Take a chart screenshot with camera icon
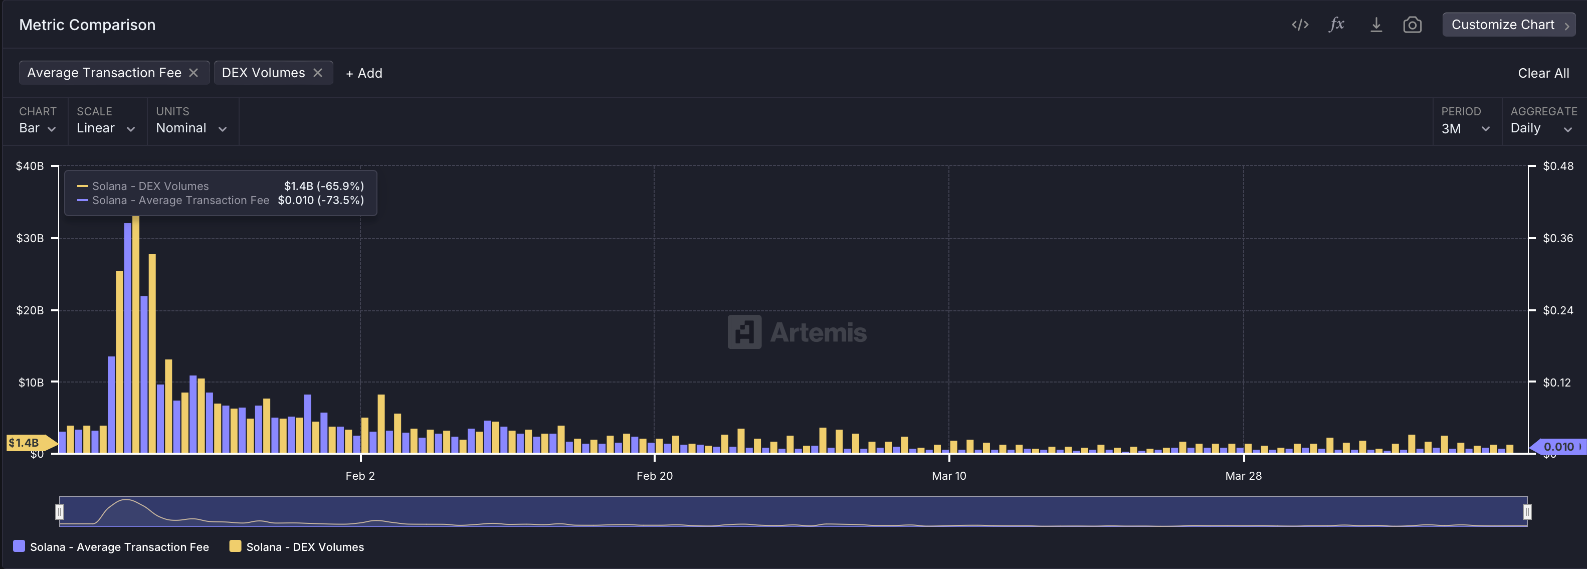 1412,25
